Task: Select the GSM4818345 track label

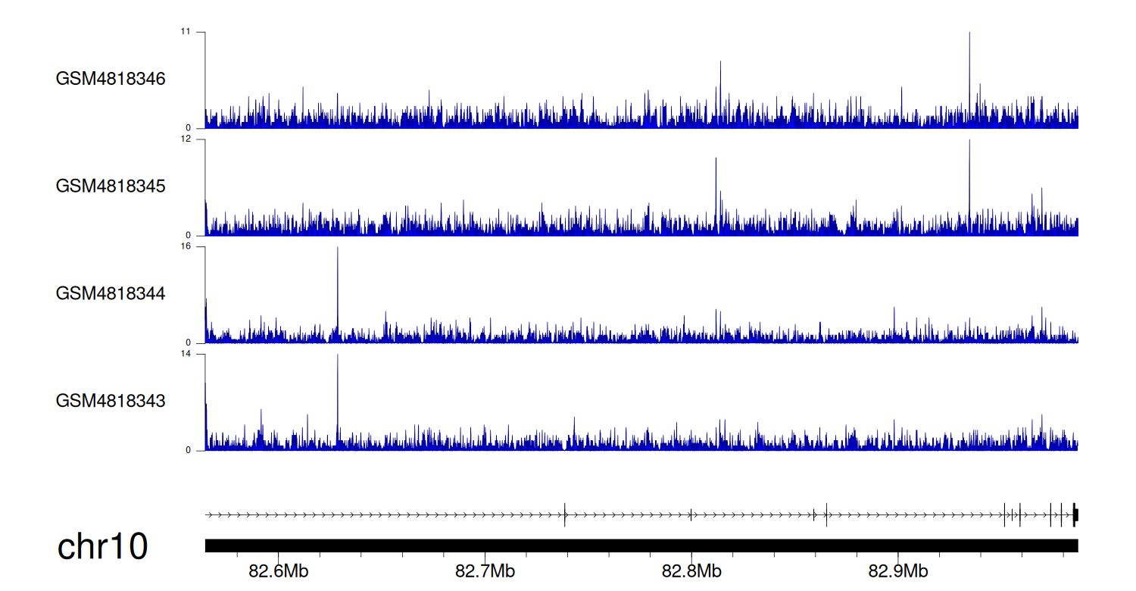Action: pos(111,186)
